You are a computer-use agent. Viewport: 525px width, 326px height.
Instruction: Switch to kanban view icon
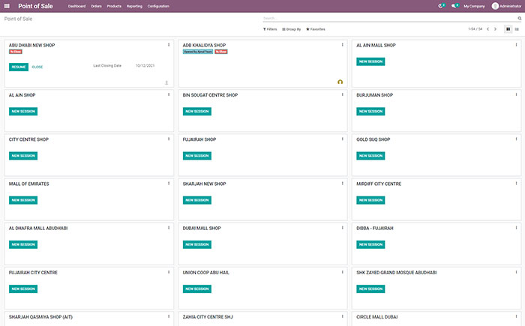(x=508, y=29)
